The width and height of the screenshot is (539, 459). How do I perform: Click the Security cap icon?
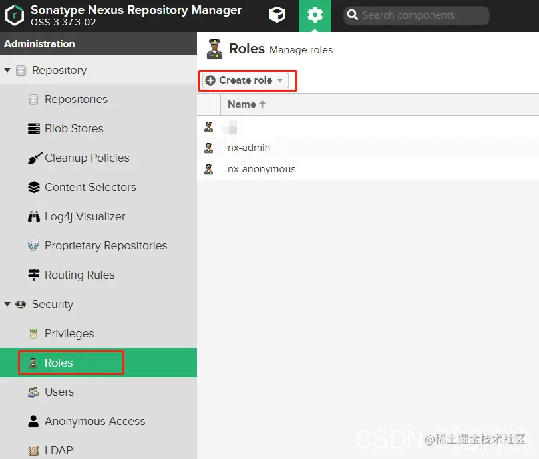tap(21, 305)
